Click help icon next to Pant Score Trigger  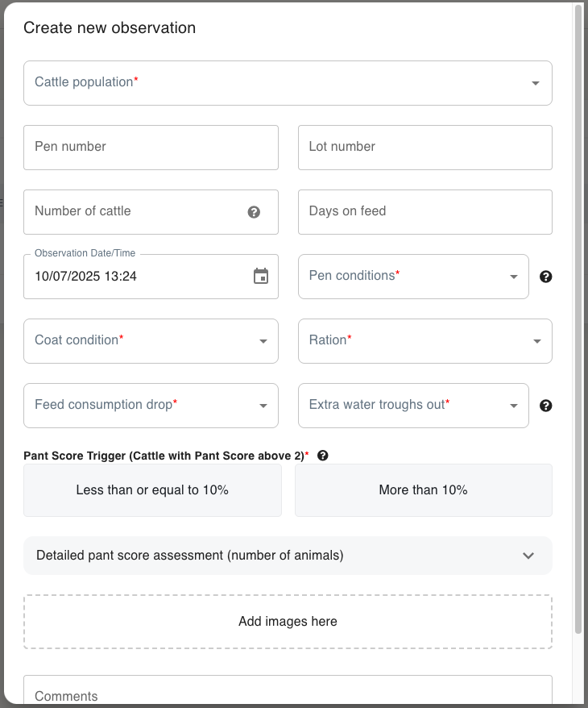(323, 456)
